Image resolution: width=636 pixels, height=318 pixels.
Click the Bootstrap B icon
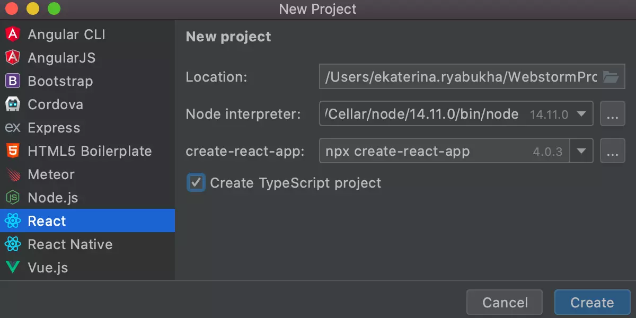(x=13, y=81)
